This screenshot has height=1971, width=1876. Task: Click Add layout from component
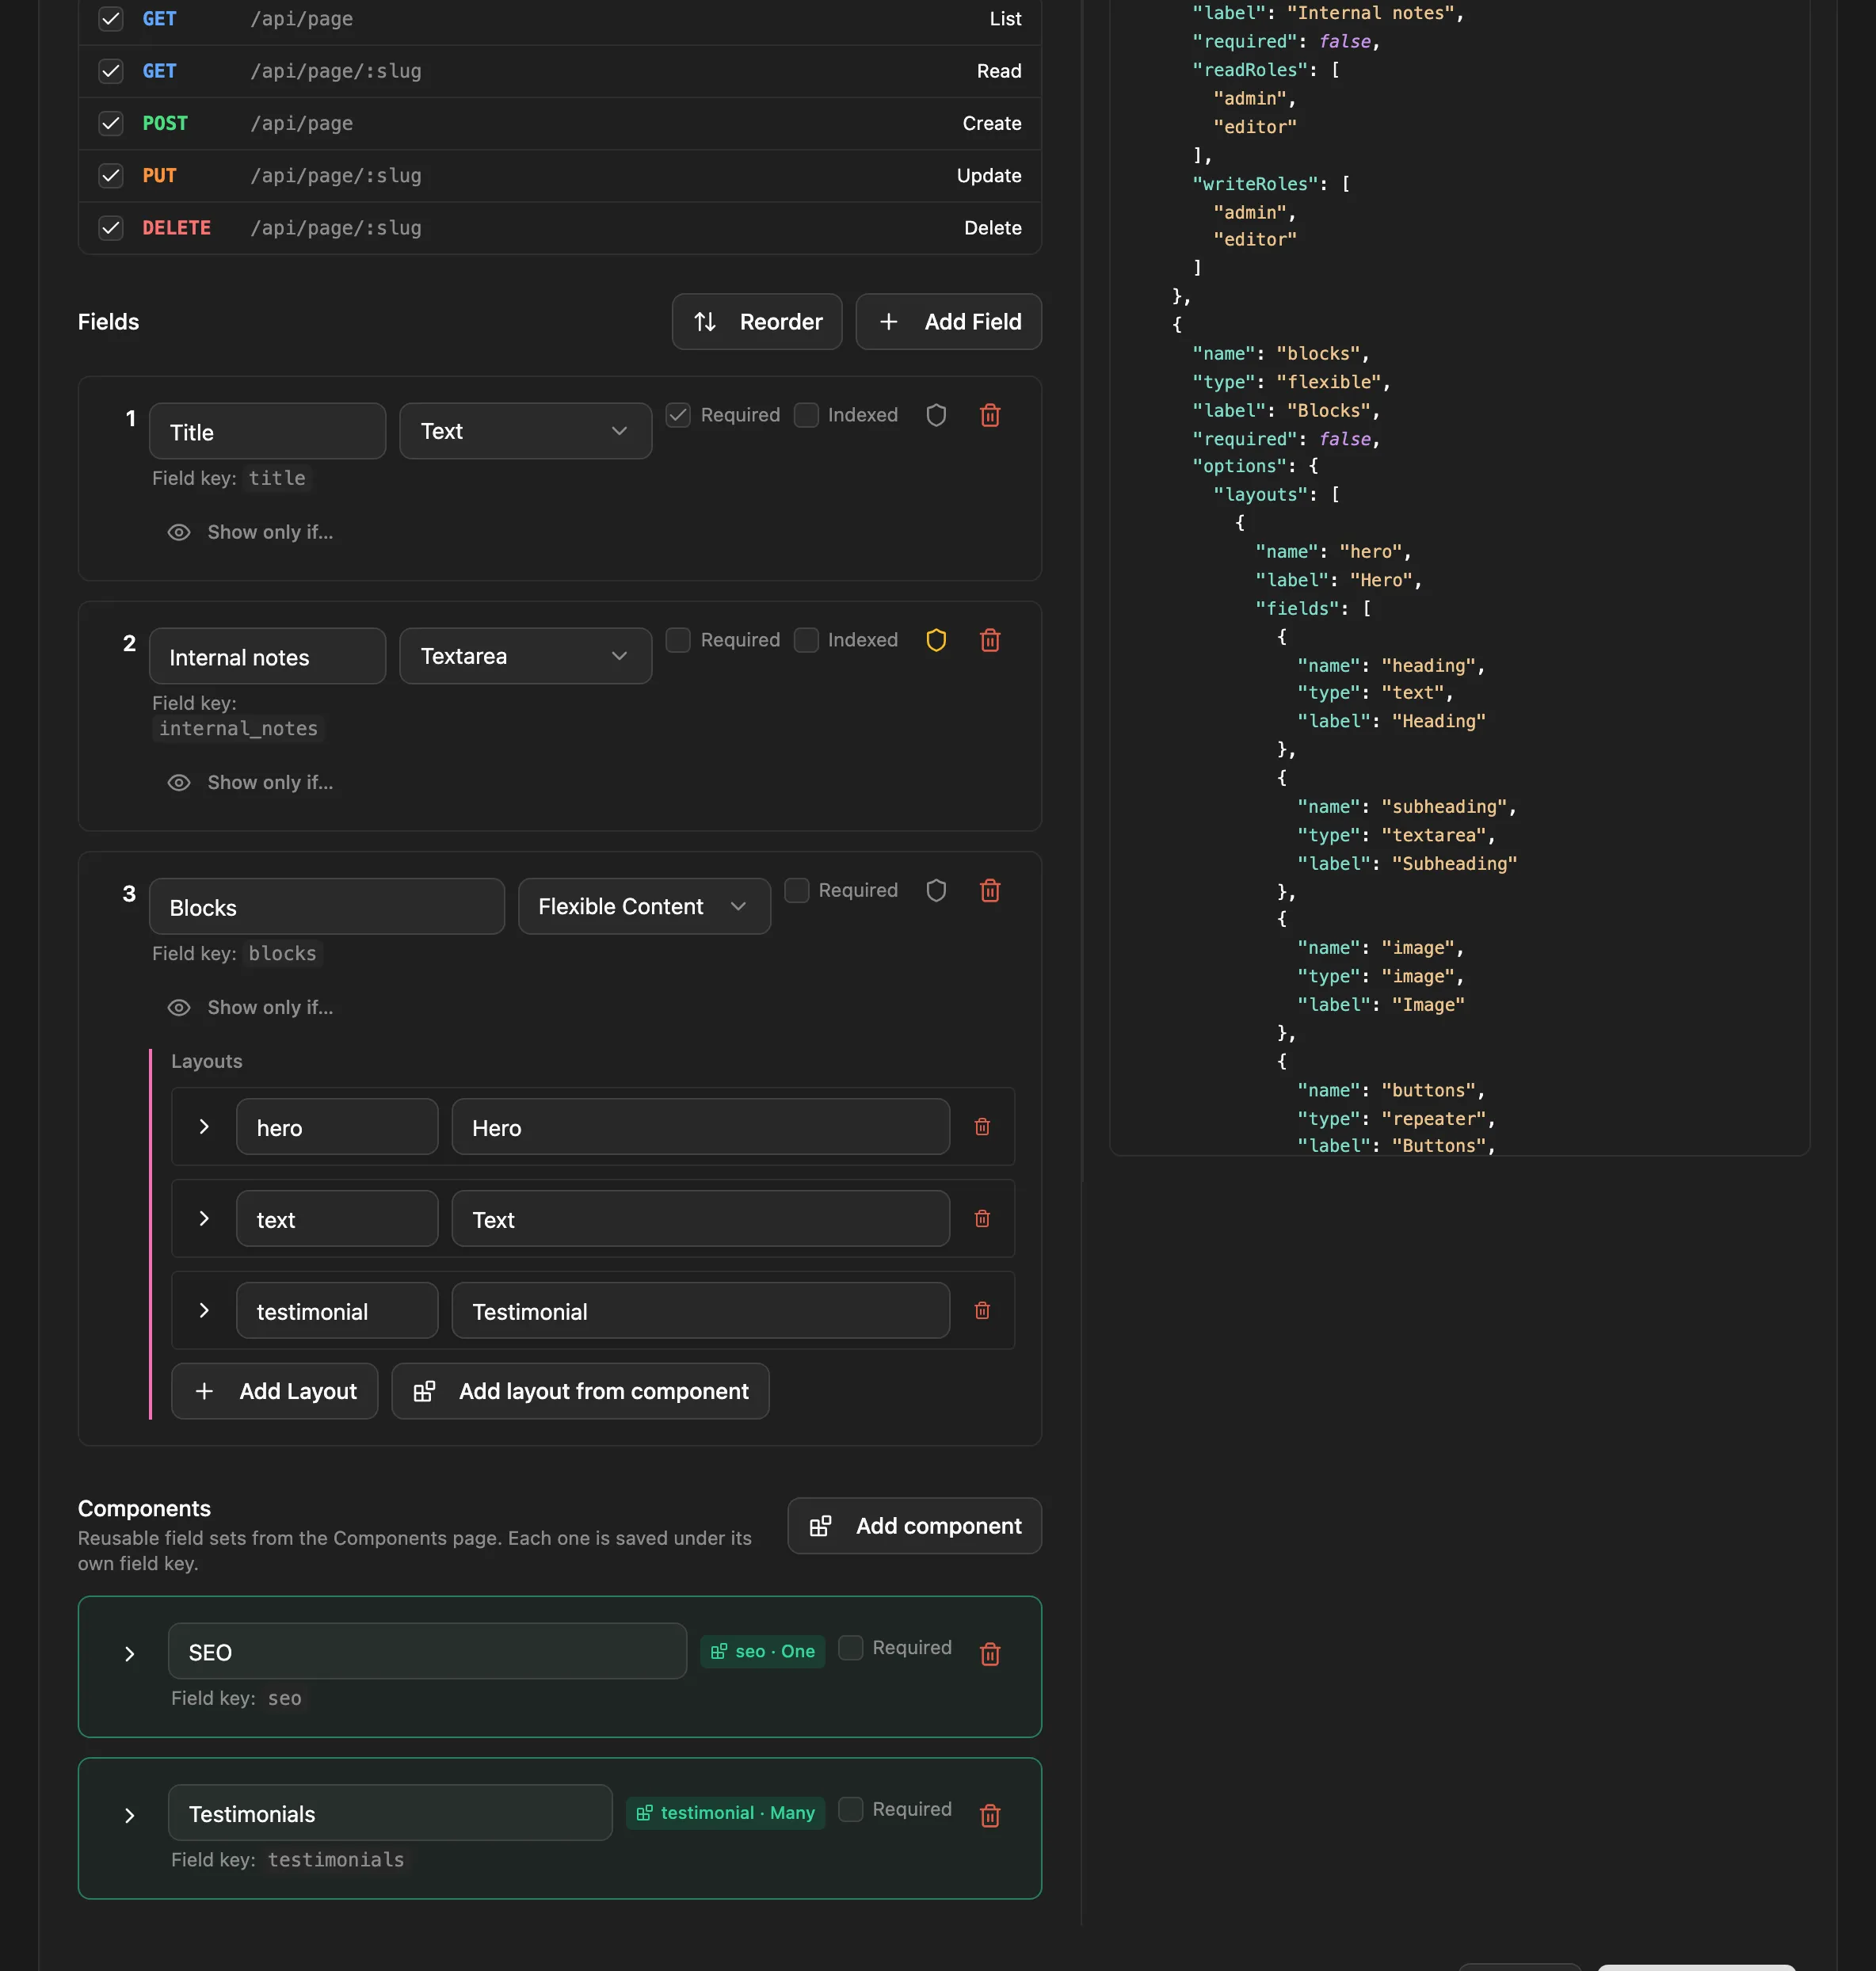click(580, 1391)
